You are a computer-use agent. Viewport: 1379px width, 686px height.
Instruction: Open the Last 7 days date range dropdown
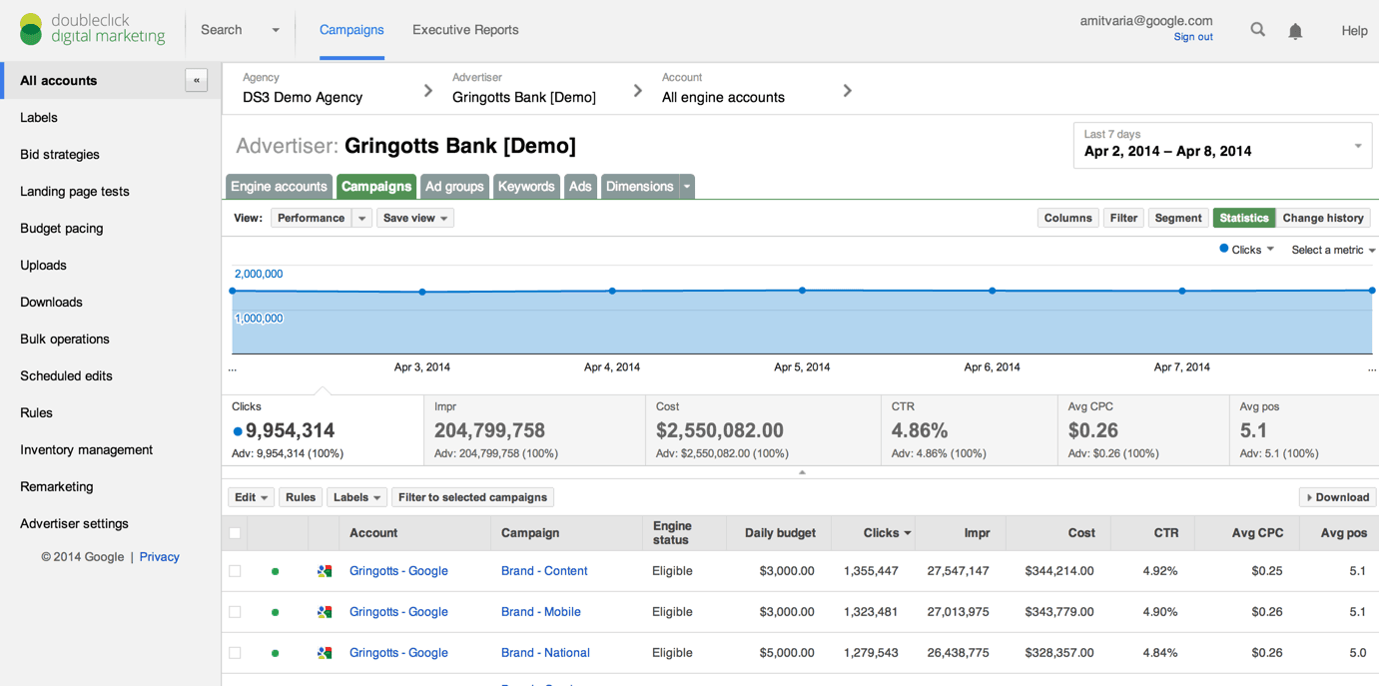click(1221, 146)
